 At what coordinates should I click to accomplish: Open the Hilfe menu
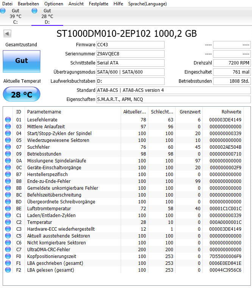point(118,4)
